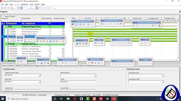This screenshot has height=101, width=181.
Task: Open the Settings gear on the taskbar
Action: tap(107, 99)
